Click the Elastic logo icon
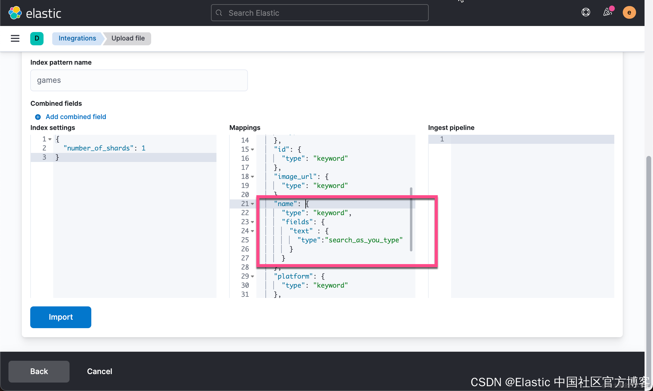653x391 pixels. click(15, 13)
